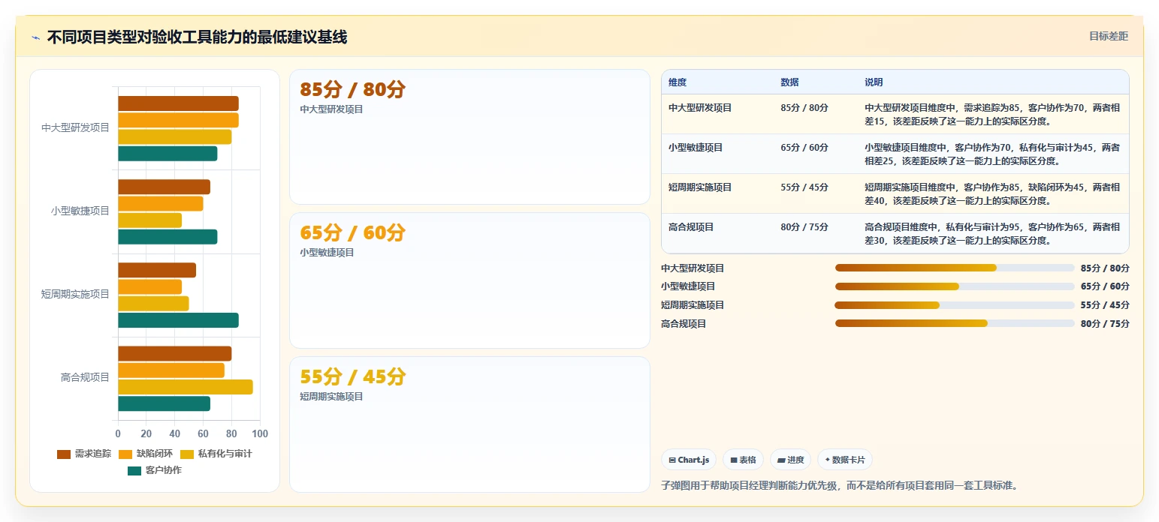1159x522 pixels.
Task: Click the 缺陷闭环 bar for 短周期实施项目
Action: pyautogui.click(x=149, y=287)
